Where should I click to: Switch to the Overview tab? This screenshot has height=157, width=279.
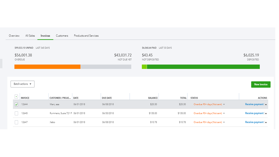tap(14, 36)
